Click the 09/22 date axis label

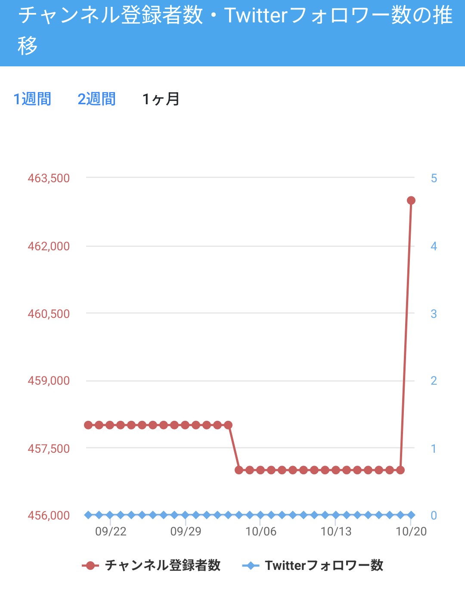pyautogui.click(x=111, y=532)
